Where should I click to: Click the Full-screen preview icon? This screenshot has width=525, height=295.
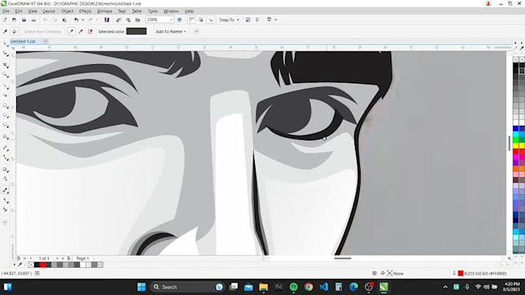click(x=179, y=20)
